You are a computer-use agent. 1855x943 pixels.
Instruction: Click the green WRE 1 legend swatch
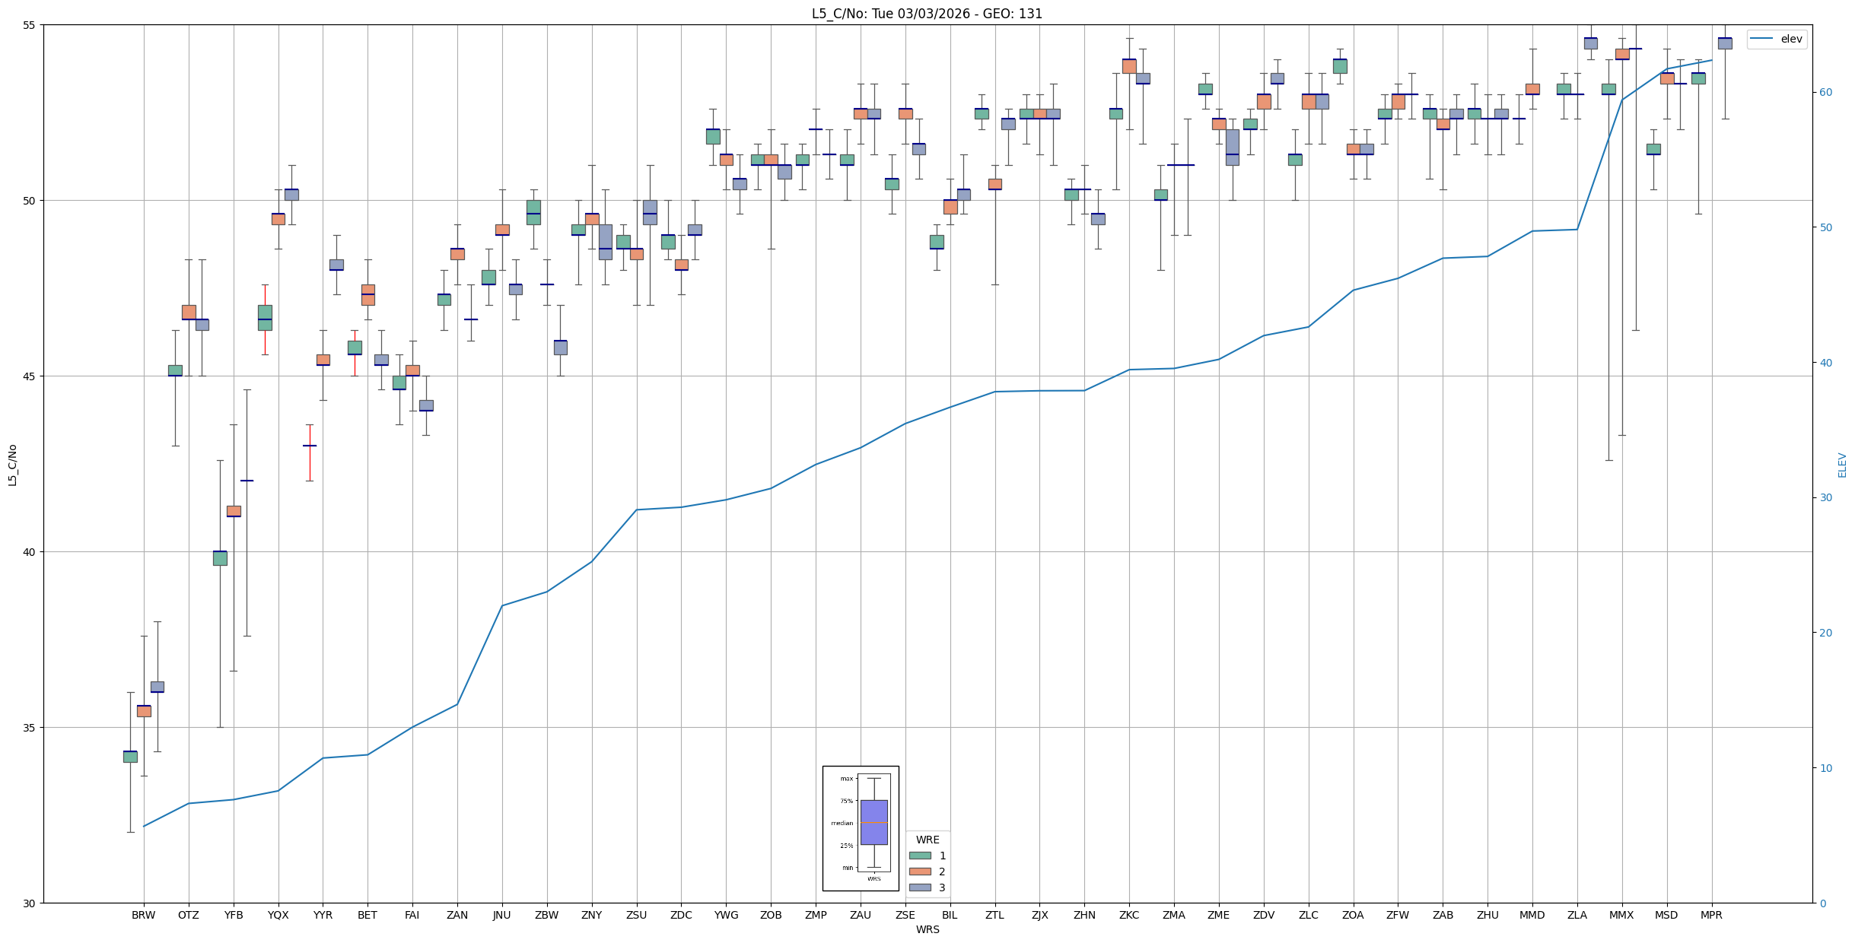(920, 856)
